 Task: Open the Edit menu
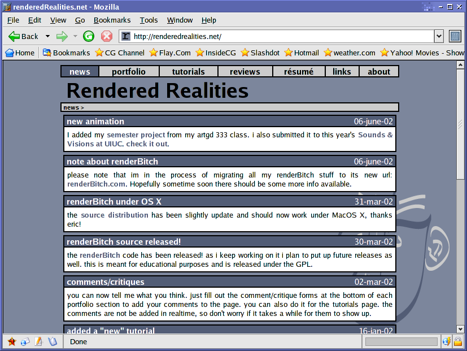(34, 20)
